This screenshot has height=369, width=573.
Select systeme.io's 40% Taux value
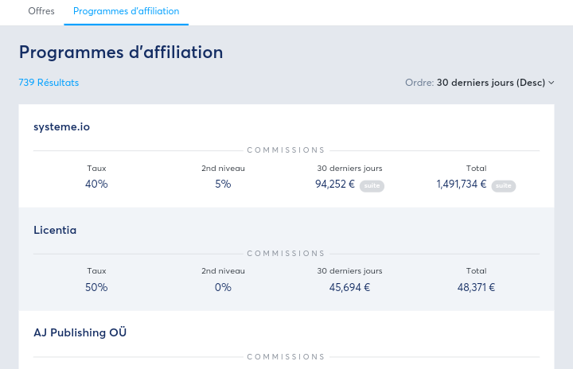click(x=96, y=184)
